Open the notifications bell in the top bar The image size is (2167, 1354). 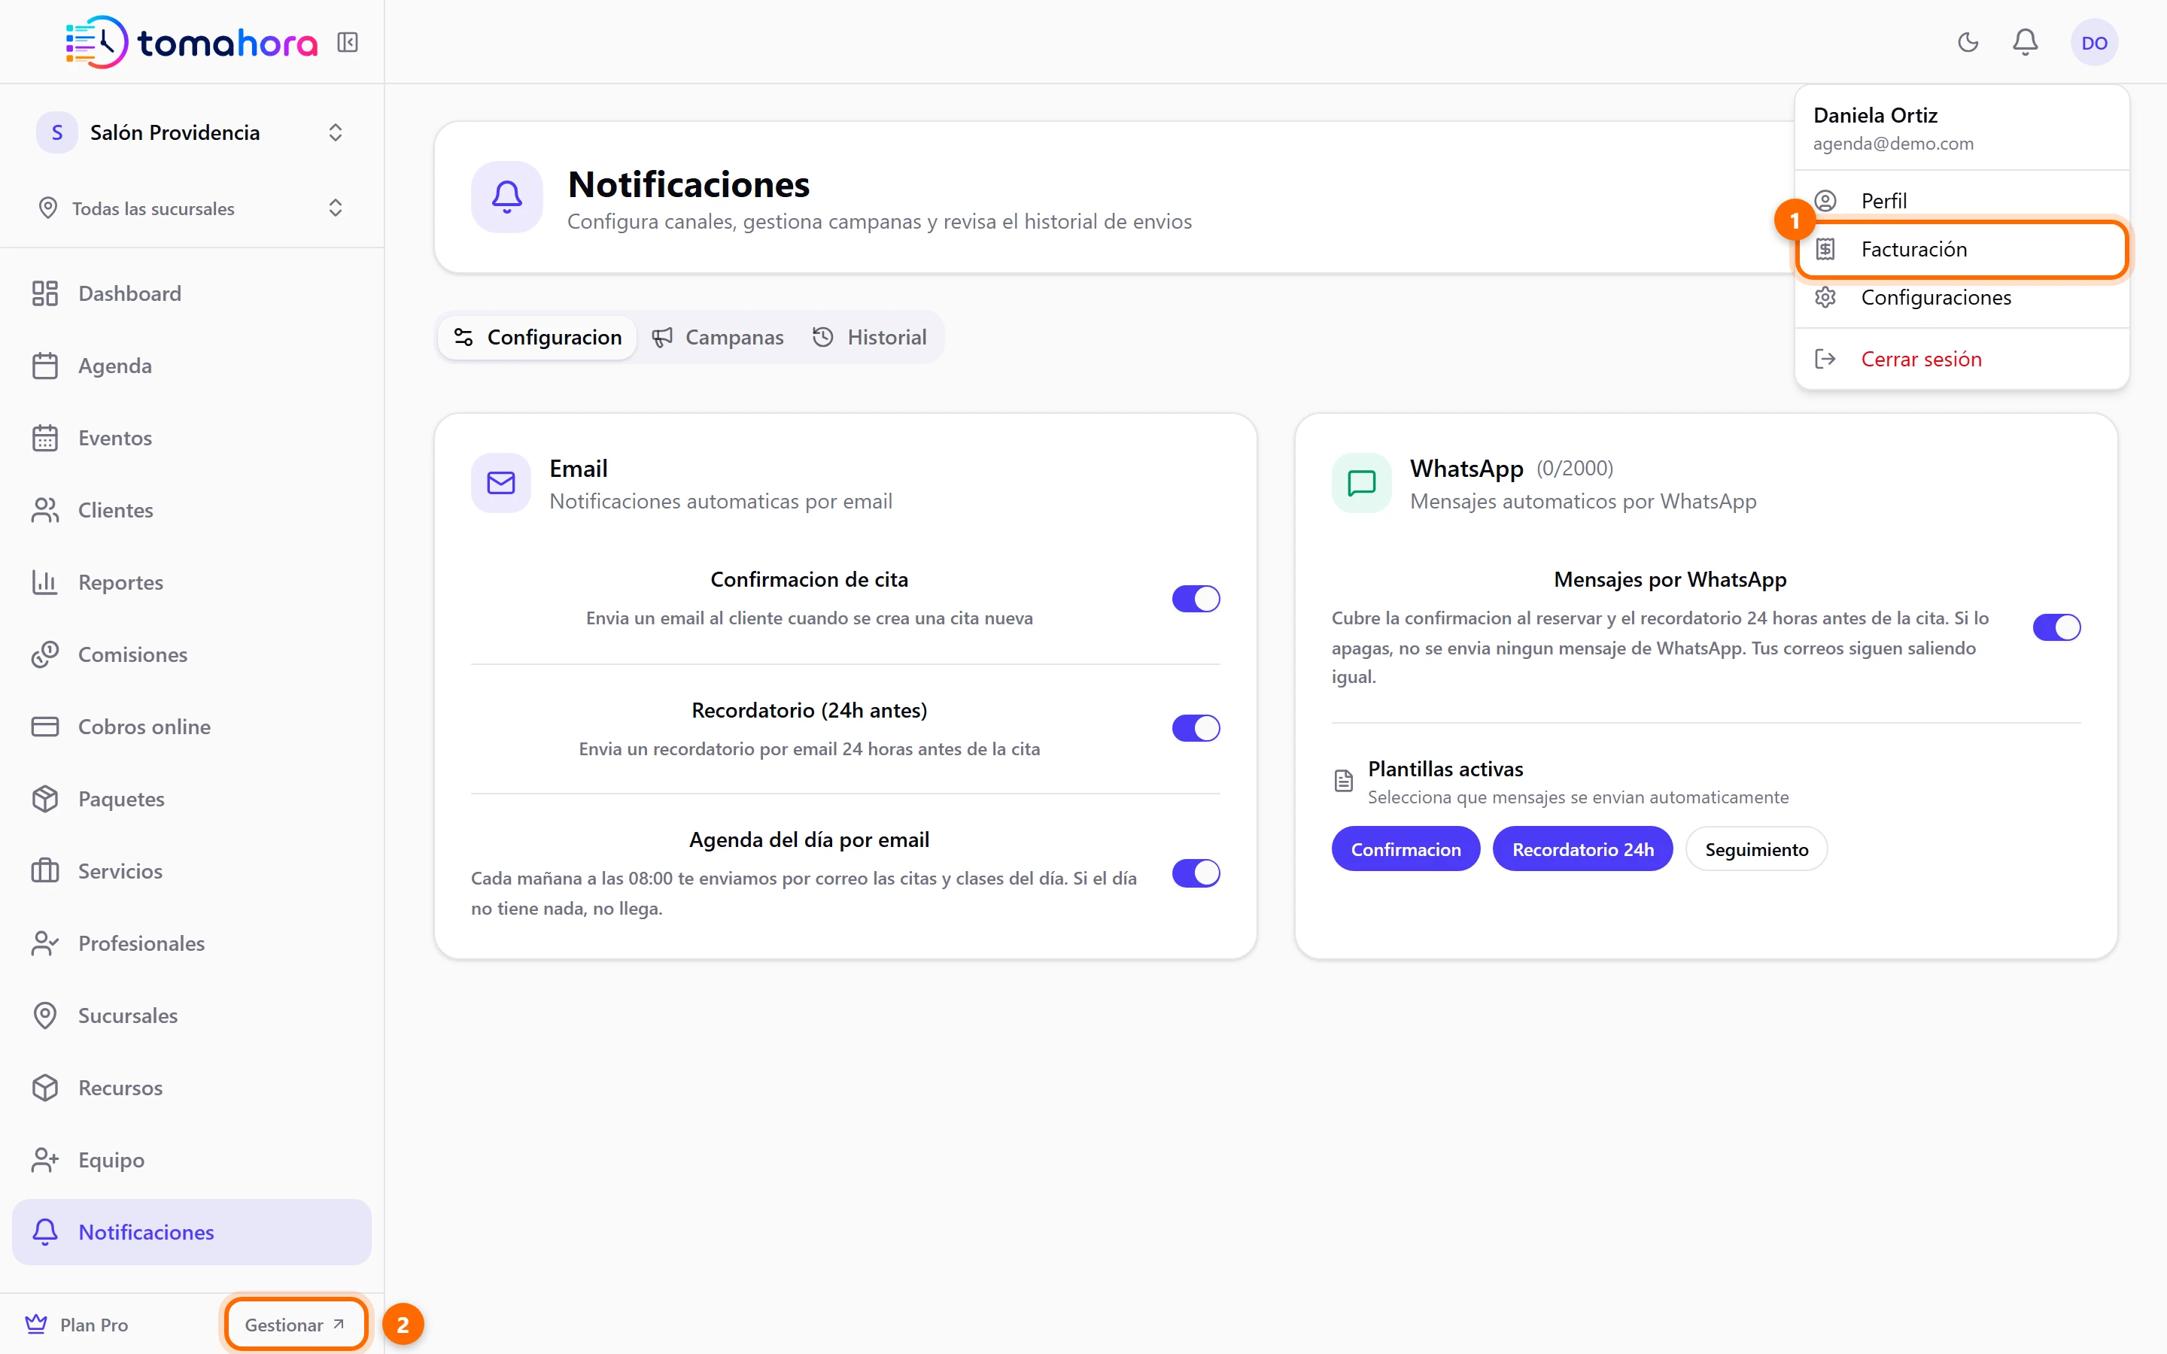click(x=2025, y=42)
